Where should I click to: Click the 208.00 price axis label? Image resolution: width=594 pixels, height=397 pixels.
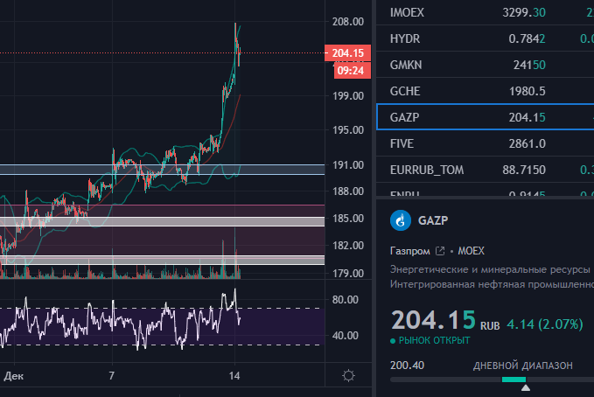click(348, 22)
